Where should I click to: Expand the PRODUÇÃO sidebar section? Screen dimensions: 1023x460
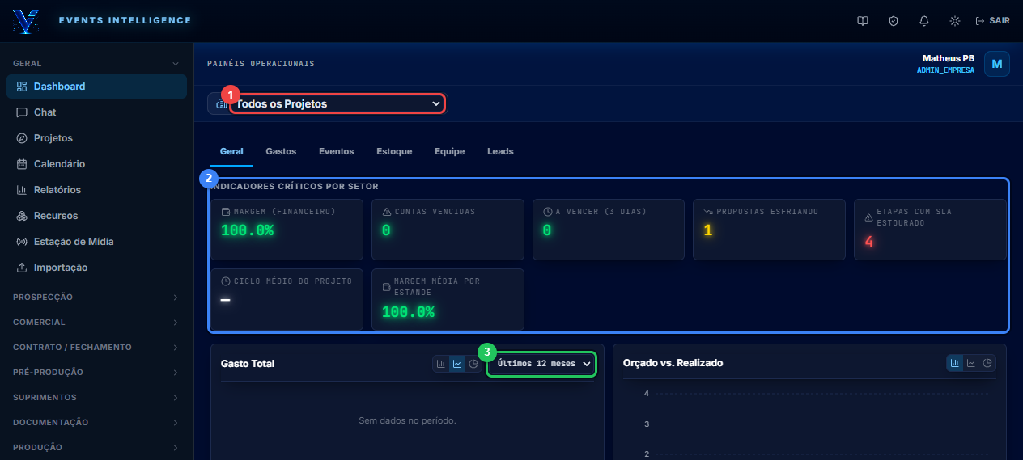[96, 447]
